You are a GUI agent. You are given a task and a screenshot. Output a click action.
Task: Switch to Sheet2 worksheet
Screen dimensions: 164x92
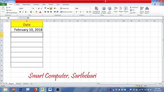click(18, 84)
